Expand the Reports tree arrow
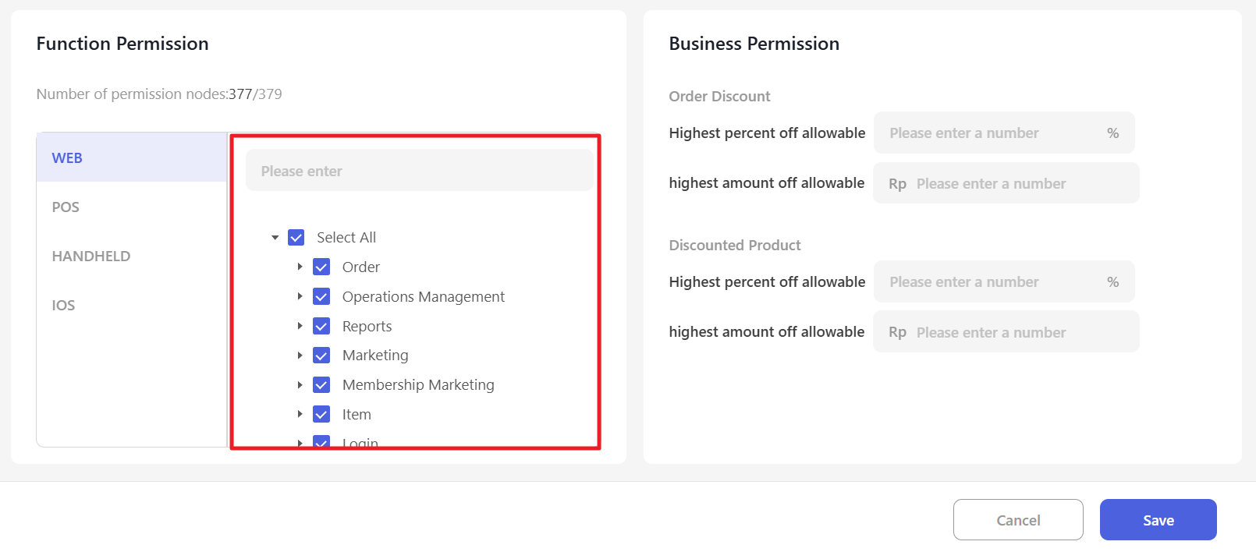 pos(300,327)
